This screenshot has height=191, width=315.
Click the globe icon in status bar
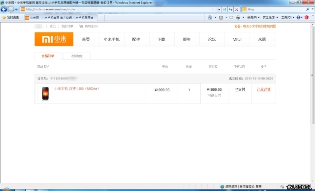tap(222, 187)
